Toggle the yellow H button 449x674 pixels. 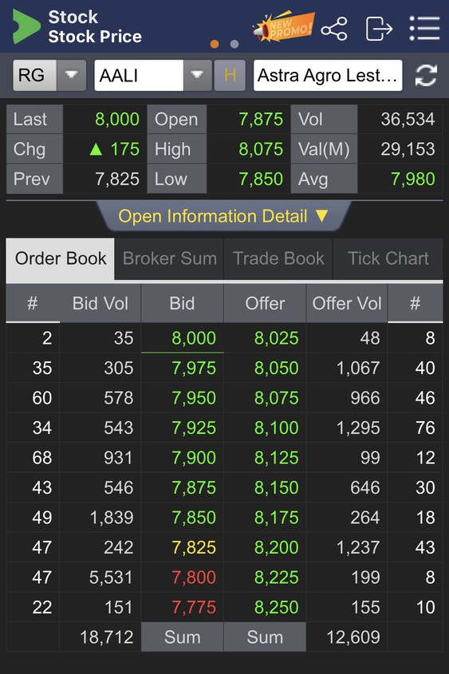pos(230,76)
